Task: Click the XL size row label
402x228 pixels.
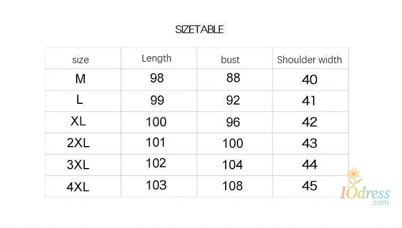Action: [78, 121]
